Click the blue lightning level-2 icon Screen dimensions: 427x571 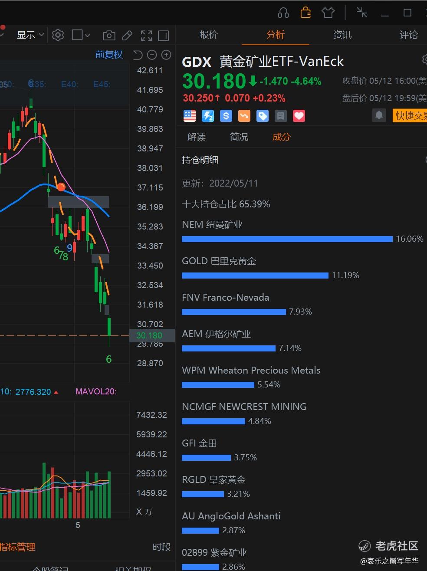point(208,116)
